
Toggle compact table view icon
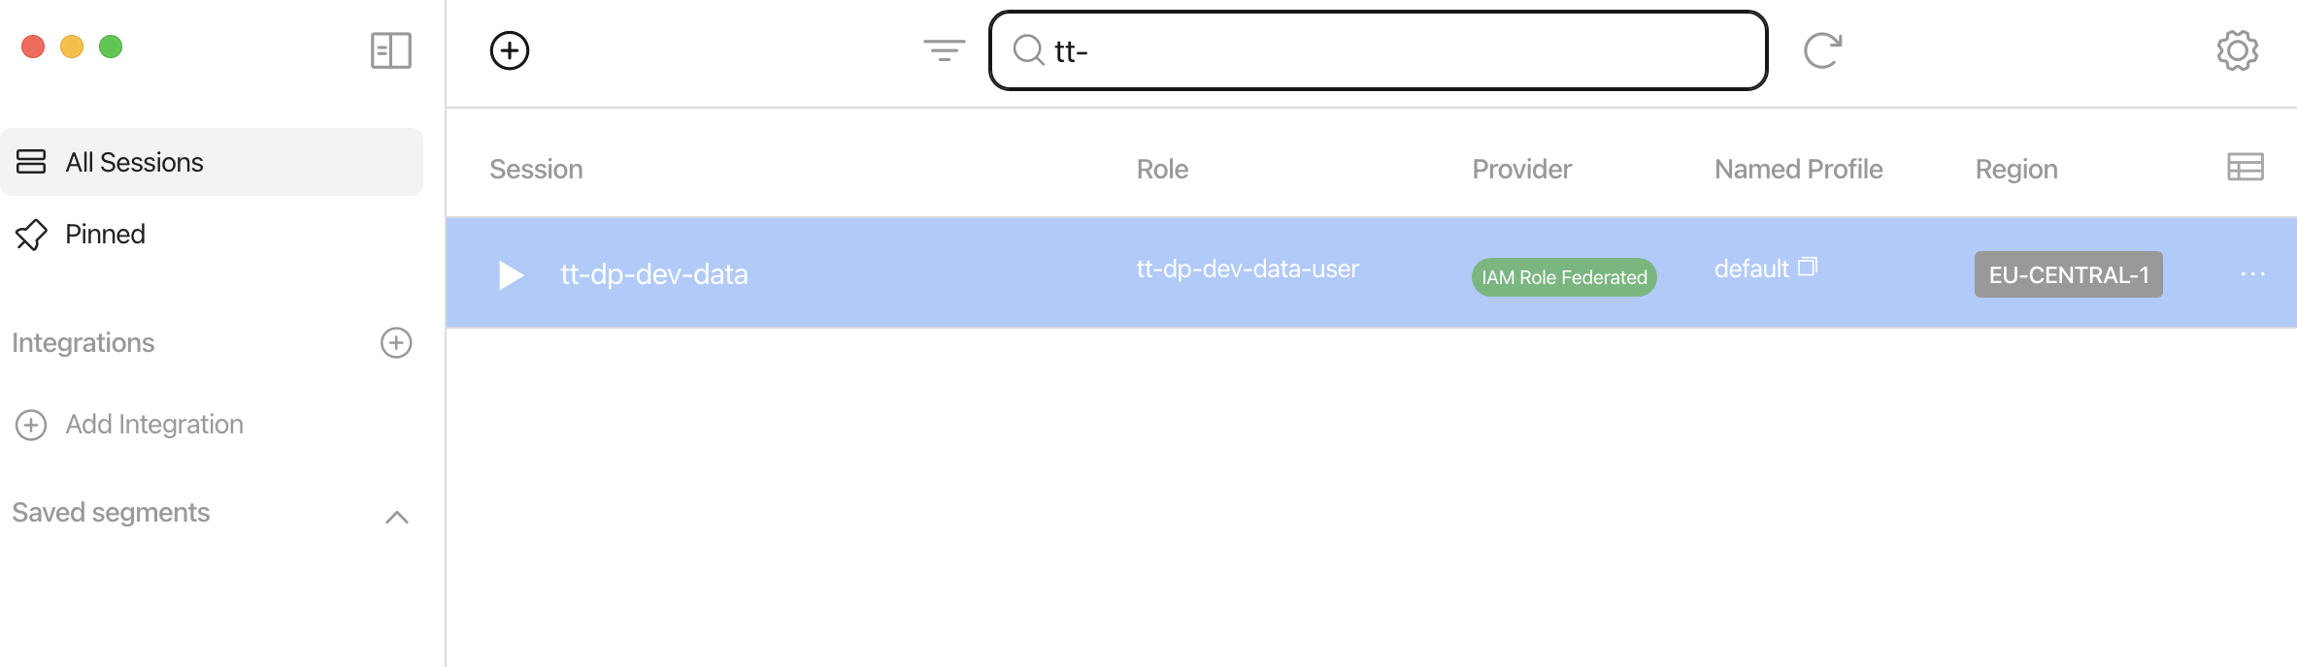point(2245,168)
